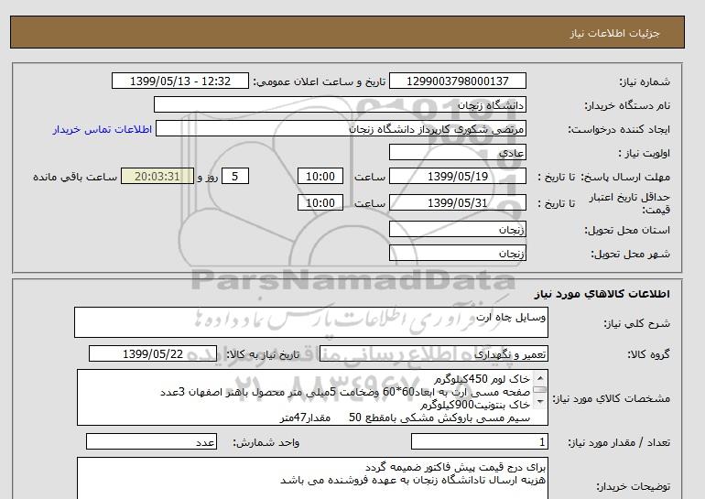The image size is (705, 499).
Task: Click the line سیم مسی باروکش مشکی
Action: pos(405,418)
